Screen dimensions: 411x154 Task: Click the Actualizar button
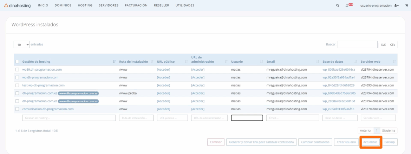click(x=370, y=142)
